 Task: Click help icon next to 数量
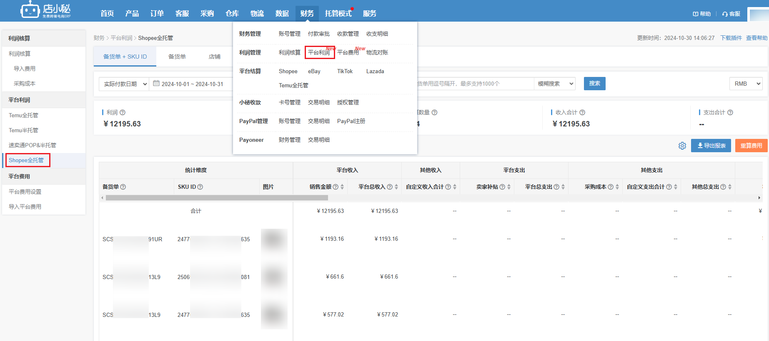click(x=434, y=112)
